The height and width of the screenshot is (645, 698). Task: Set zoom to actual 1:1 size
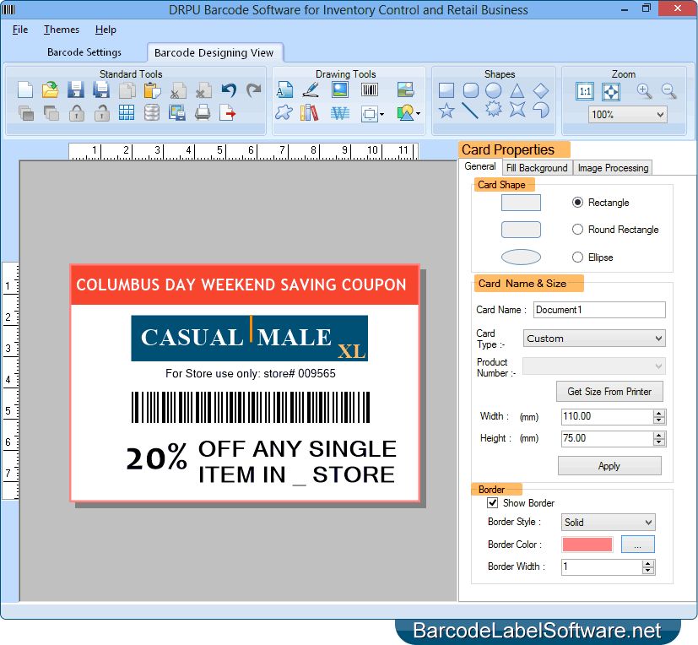click(585, 92)
